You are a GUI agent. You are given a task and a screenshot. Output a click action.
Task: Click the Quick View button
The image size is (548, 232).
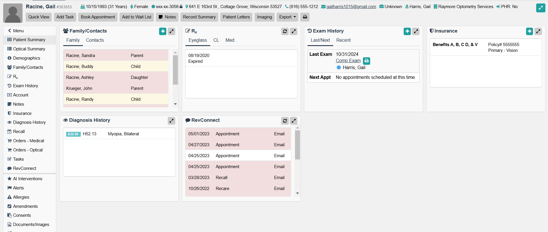(x=39, y=17)
